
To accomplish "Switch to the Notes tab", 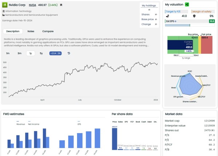I will click(31, 31).
